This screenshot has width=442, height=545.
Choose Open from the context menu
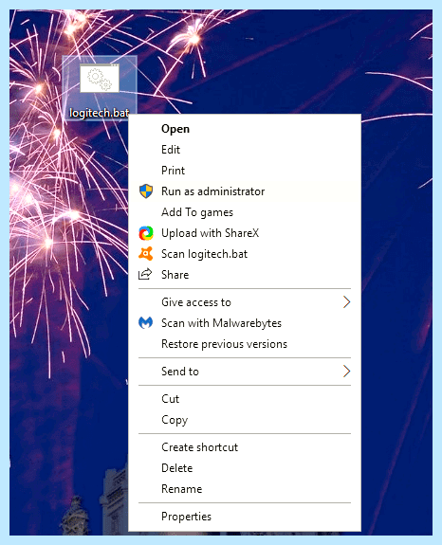(175, 129)
